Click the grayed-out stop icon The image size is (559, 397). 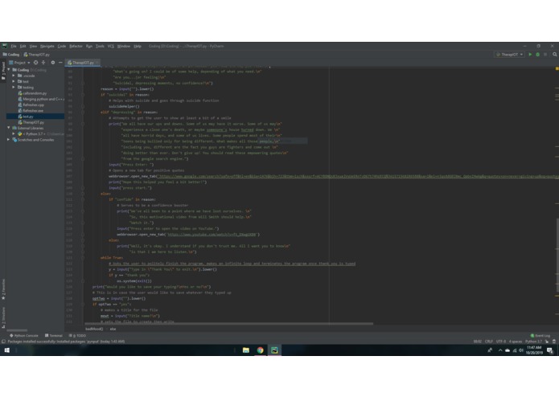click(x=545, y=55)
